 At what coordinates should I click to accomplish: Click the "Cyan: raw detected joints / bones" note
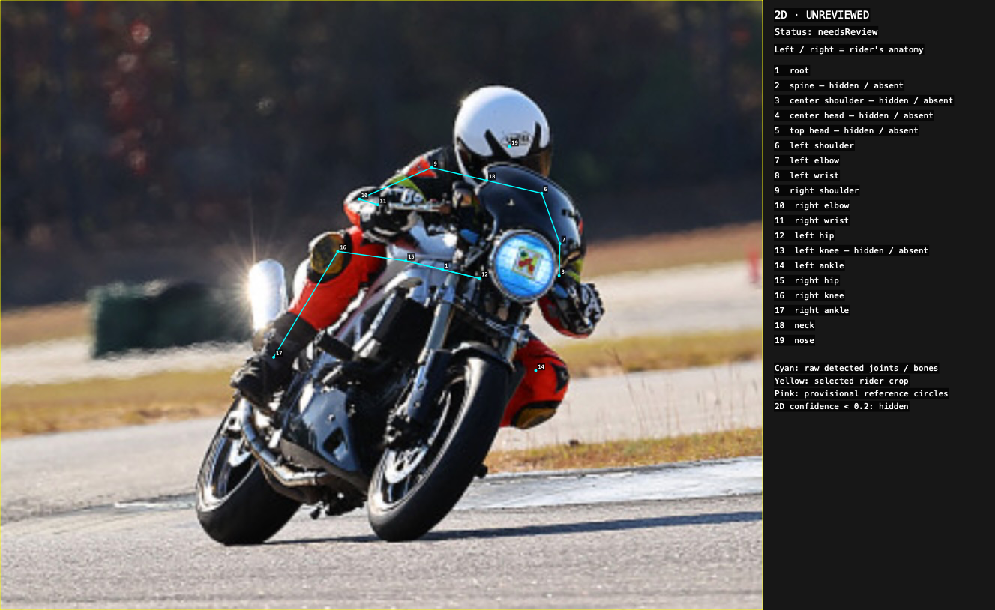tap(856, 368)
